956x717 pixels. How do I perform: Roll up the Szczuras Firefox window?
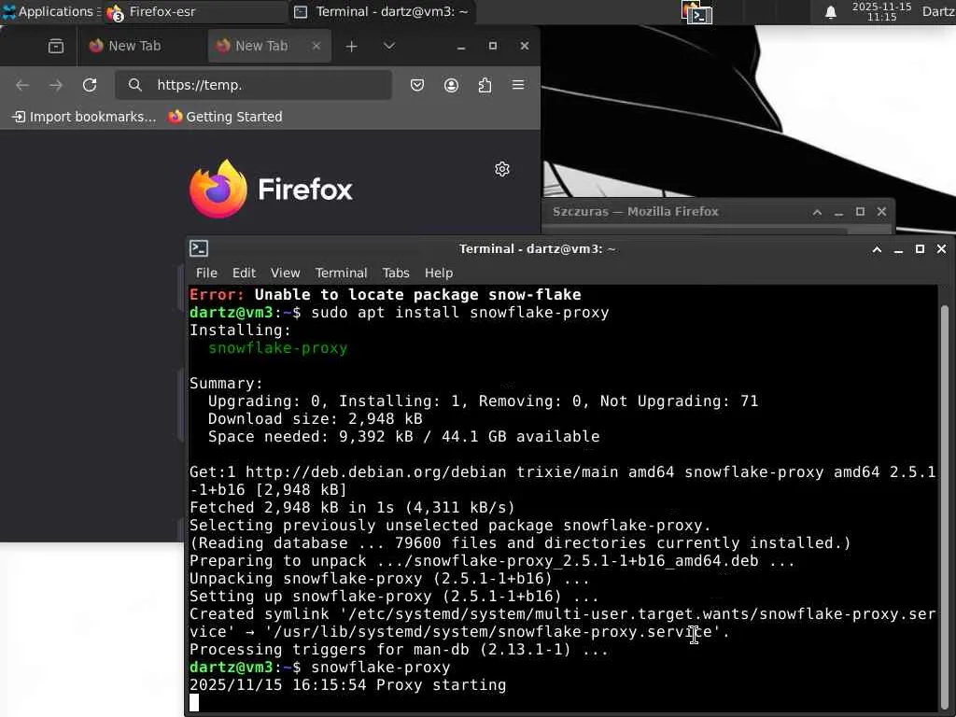point(817,212)
